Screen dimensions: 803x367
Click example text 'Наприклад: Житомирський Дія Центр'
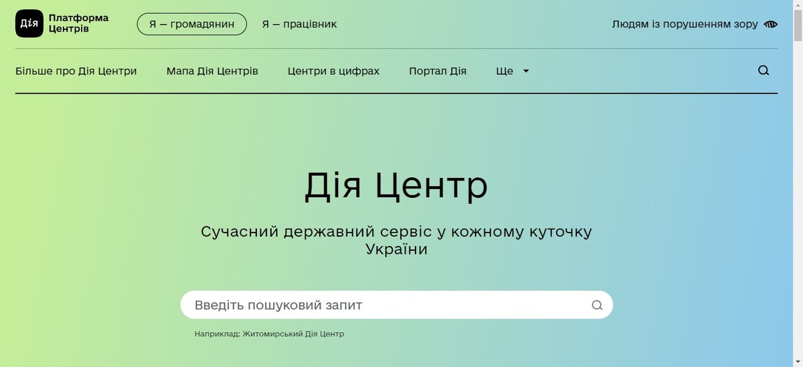click(270, 334)
